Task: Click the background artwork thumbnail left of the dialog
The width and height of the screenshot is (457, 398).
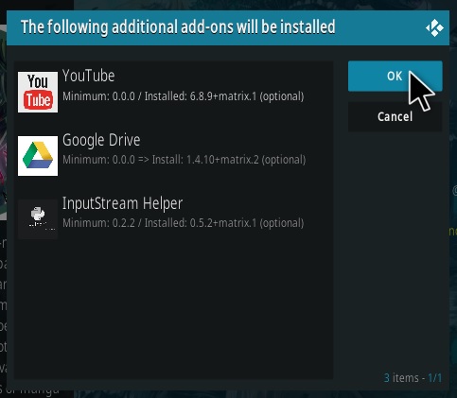Action: pyautogui.click(x=3, y=123)
